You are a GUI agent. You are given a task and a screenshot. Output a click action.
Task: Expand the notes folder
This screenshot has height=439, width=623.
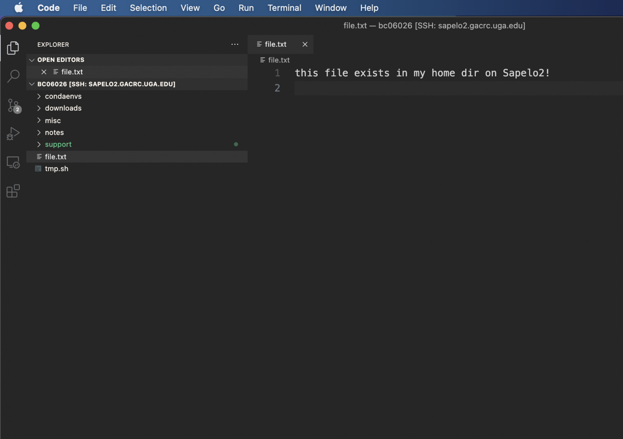[x=39, y=132]
